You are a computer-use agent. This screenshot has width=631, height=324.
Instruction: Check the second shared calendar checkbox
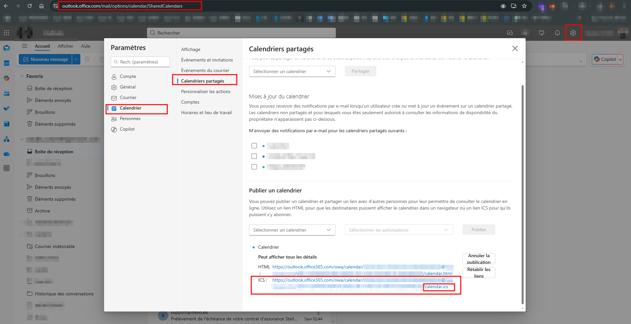254,156
